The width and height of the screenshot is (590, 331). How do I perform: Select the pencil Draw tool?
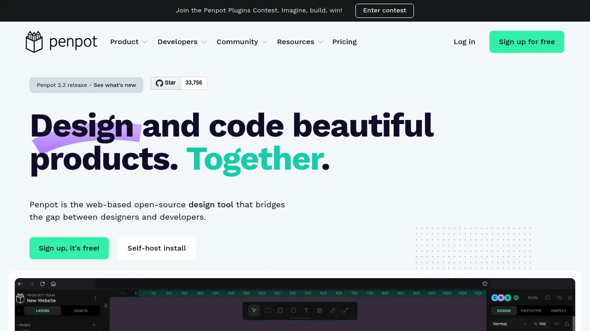pos(332,310)
